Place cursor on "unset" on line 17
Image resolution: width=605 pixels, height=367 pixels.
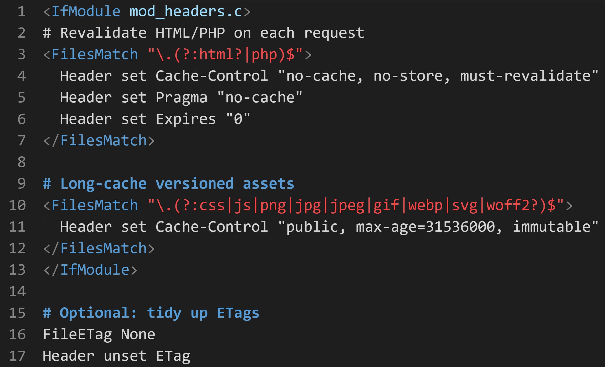point(125,356)
